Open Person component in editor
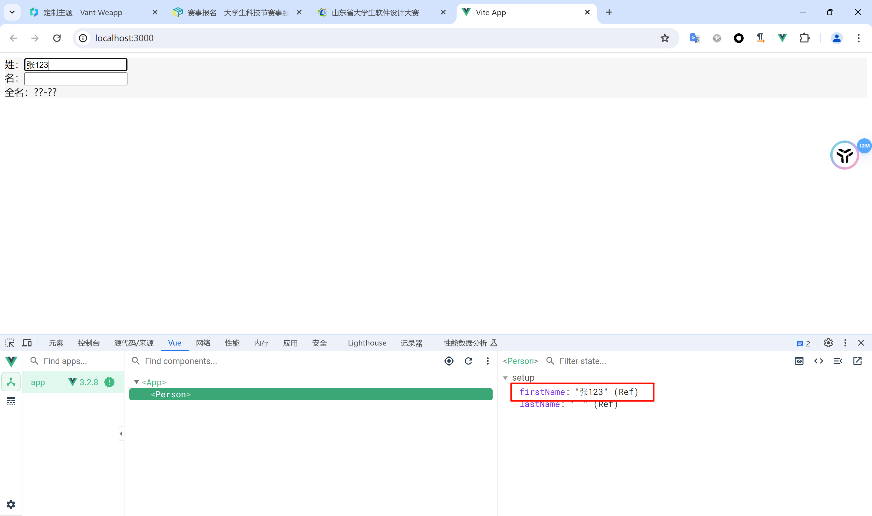This screenshot has height=516, width=872. (x=857, y=361)
